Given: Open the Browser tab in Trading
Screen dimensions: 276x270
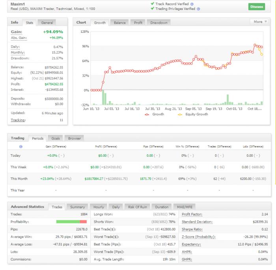Looking at the screenshot, I should (x=75, y=139).
